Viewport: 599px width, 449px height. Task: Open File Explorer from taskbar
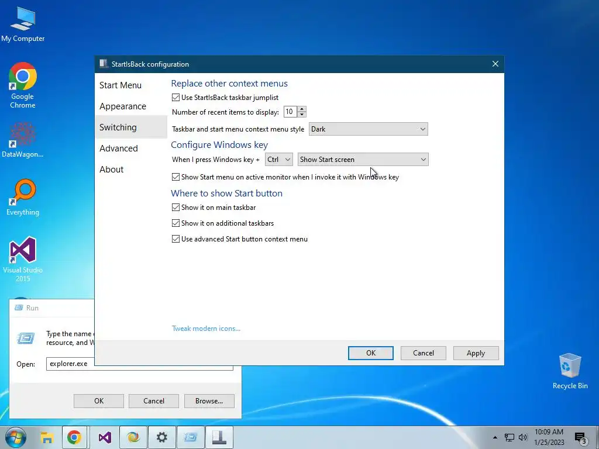[47, 437]
